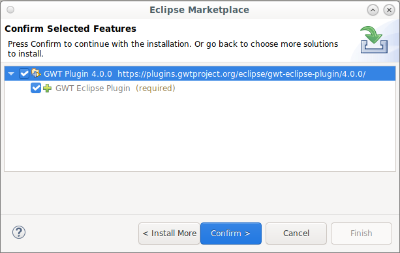Image resolution: width=400 pixels, height=253 pixels.
Task: Click empty area of the features list
Action: pos(200,132)
